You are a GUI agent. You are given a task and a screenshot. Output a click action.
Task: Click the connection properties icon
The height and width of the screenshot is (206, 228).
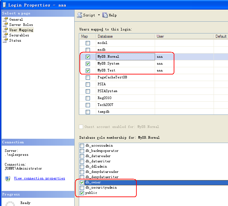(x=8, y=178)
